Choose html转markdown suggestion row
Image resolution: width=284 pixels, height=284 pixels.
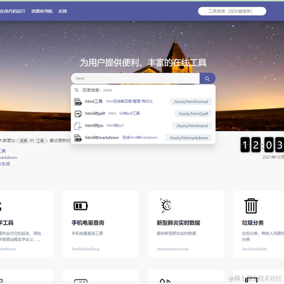pos(143,138)
